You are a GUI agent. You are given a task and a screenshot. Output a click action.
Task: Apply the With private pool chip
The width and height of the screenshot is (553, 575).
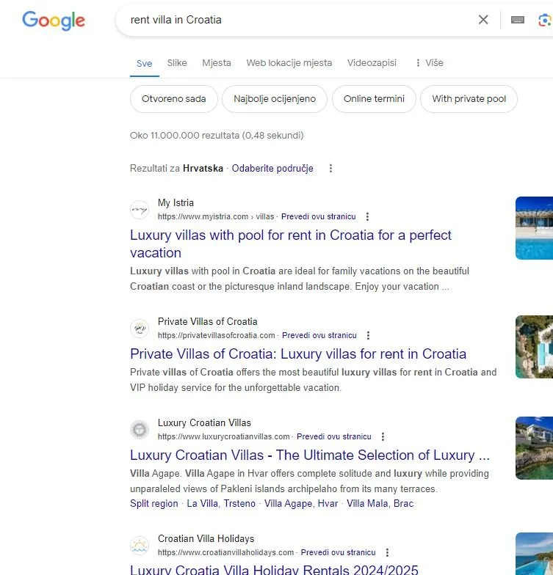click(469, 99)
